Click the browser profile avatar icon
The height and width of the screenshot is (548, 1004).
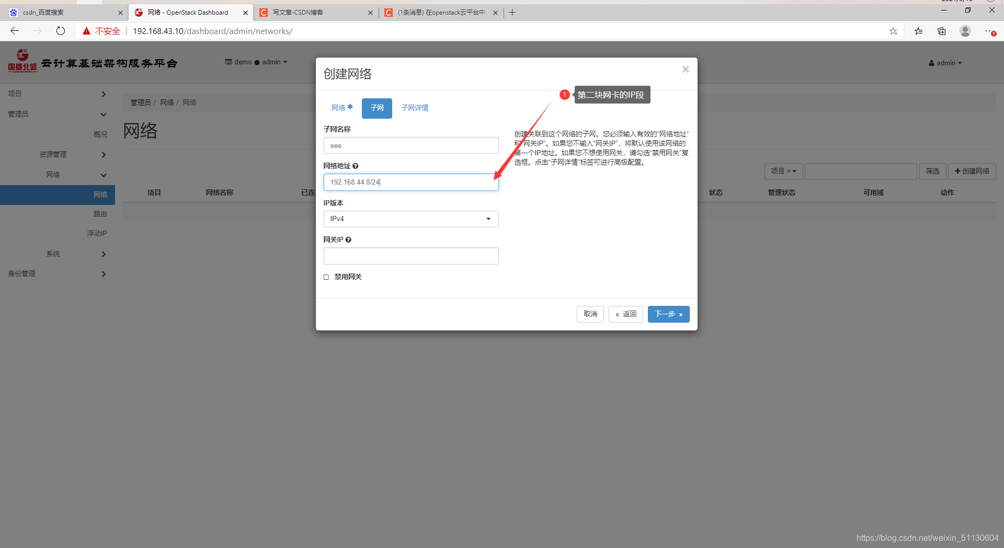click(965, 31)
